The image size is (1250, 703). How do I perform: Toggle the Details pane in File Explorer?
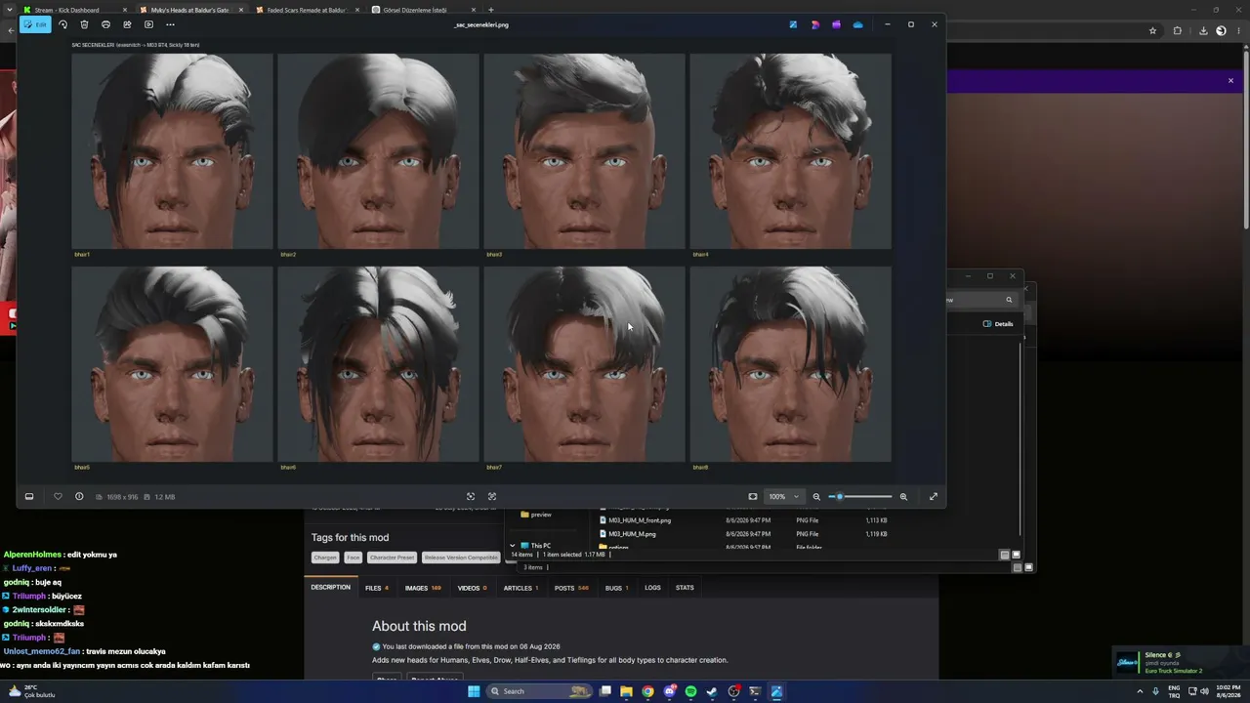tap(998, 324)
